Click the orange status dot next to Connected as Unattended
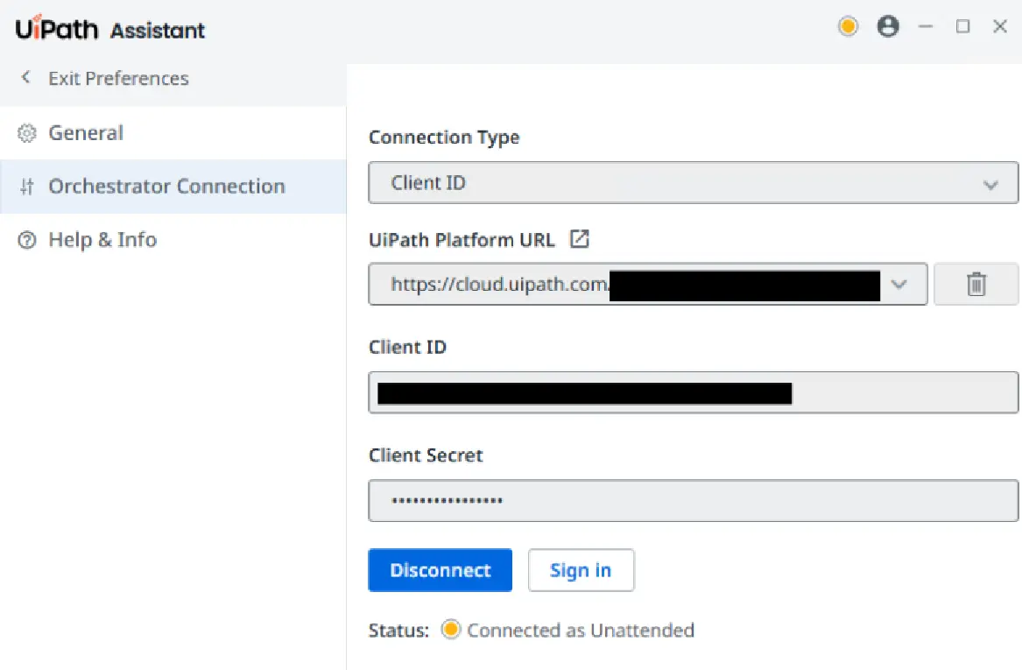Screen dimensions: 1022x670 coord(450,629)
